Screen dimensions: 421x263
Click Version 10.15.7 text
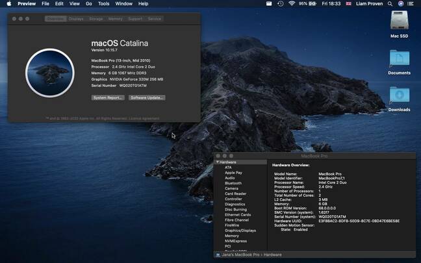pyautogui.click(x=104, y=50)
